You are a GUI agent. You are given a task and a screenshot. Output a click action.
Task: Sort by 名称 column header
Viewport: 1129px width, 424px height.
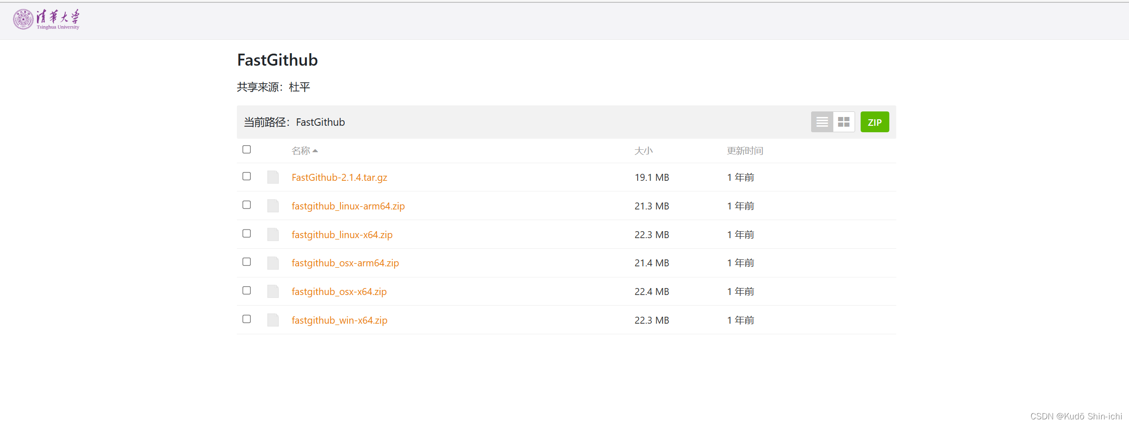pyautogui.click(x=304, y=151)
